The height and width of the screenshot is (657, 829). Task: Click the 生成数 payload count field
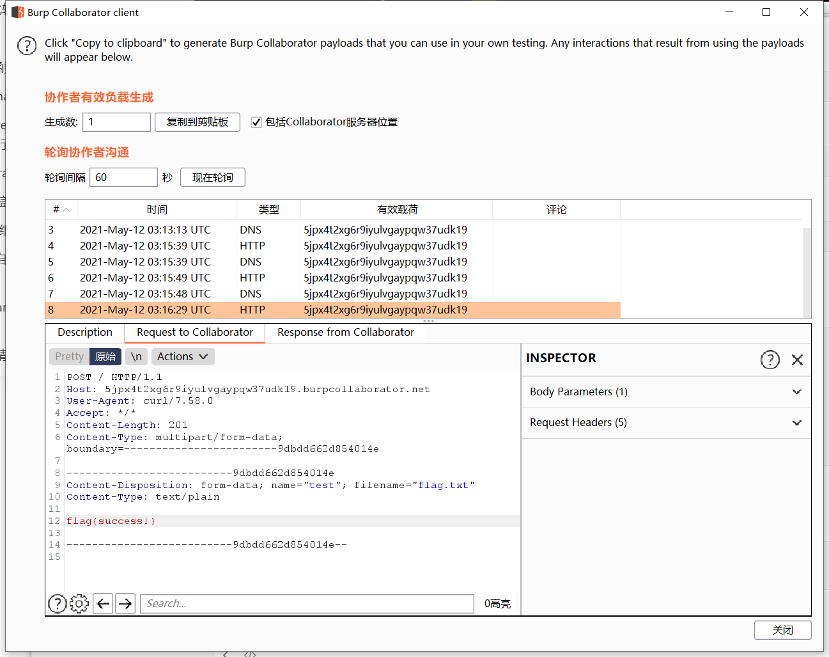tap(116, 122)
